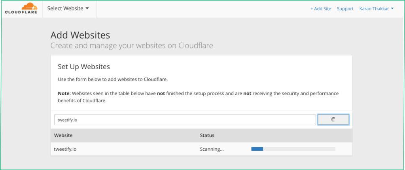
Task: Select the Website column header
Action: coord(63,135)
